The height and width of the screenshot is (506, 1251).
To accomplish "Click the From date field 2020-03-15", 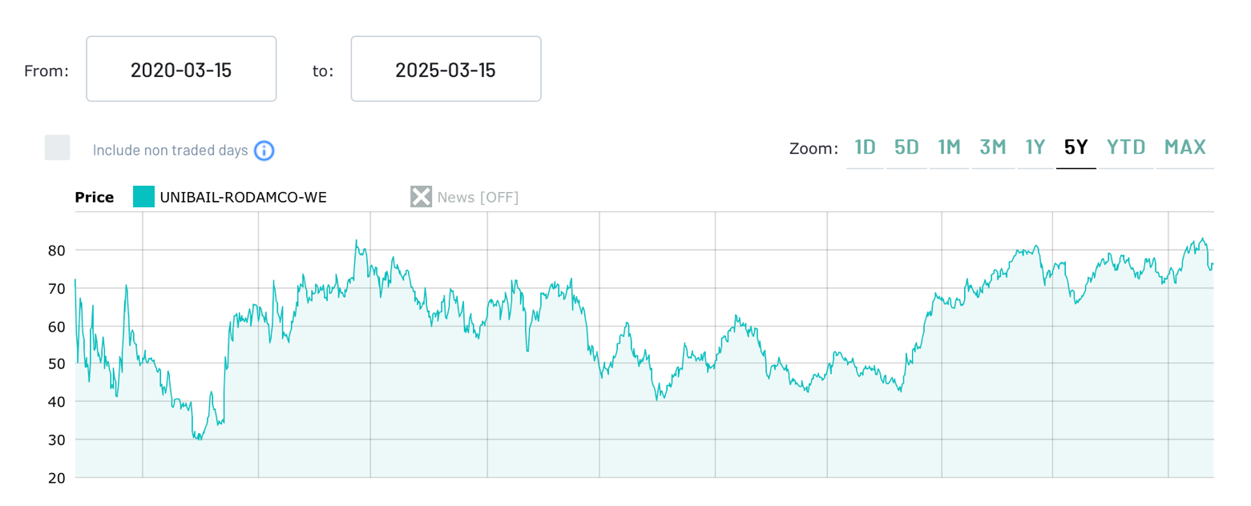I will point(181,69).
